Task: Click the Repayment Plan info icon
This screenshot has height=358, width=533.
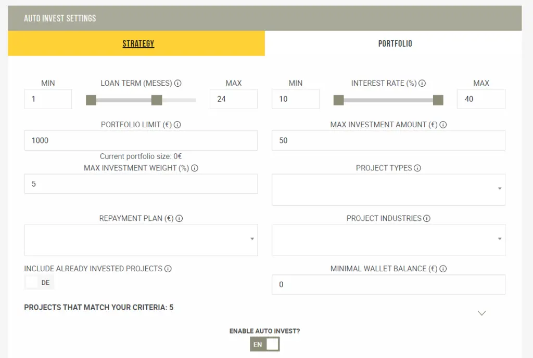Action: click(179, 219)
